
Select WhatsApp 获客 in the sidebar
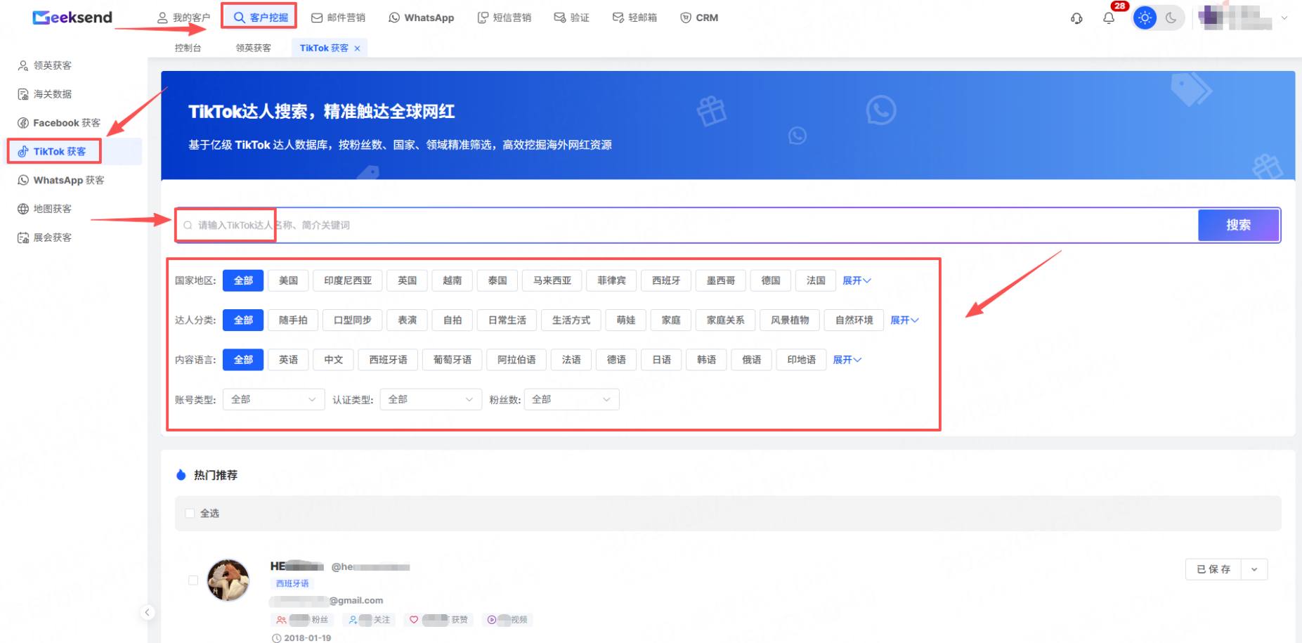point(61,180)
